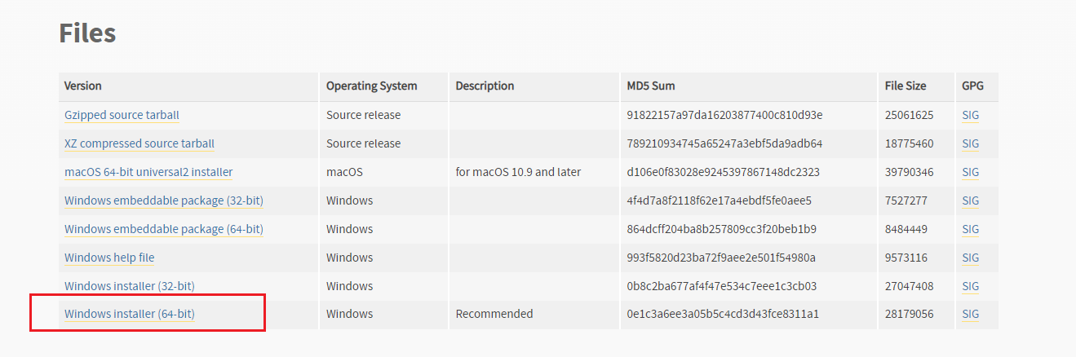Download the Windows help file
The width and height of the screenshot is (1076, 357).
coord(109,258)
